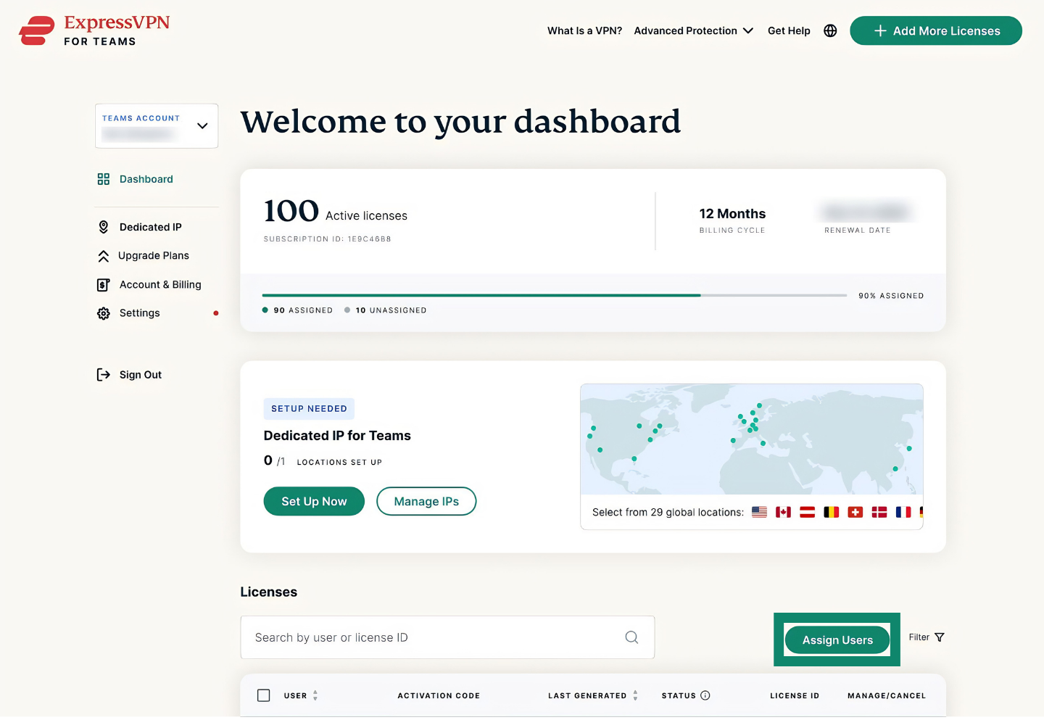Click the "90% ASSIGNED" label

point(891,296)
